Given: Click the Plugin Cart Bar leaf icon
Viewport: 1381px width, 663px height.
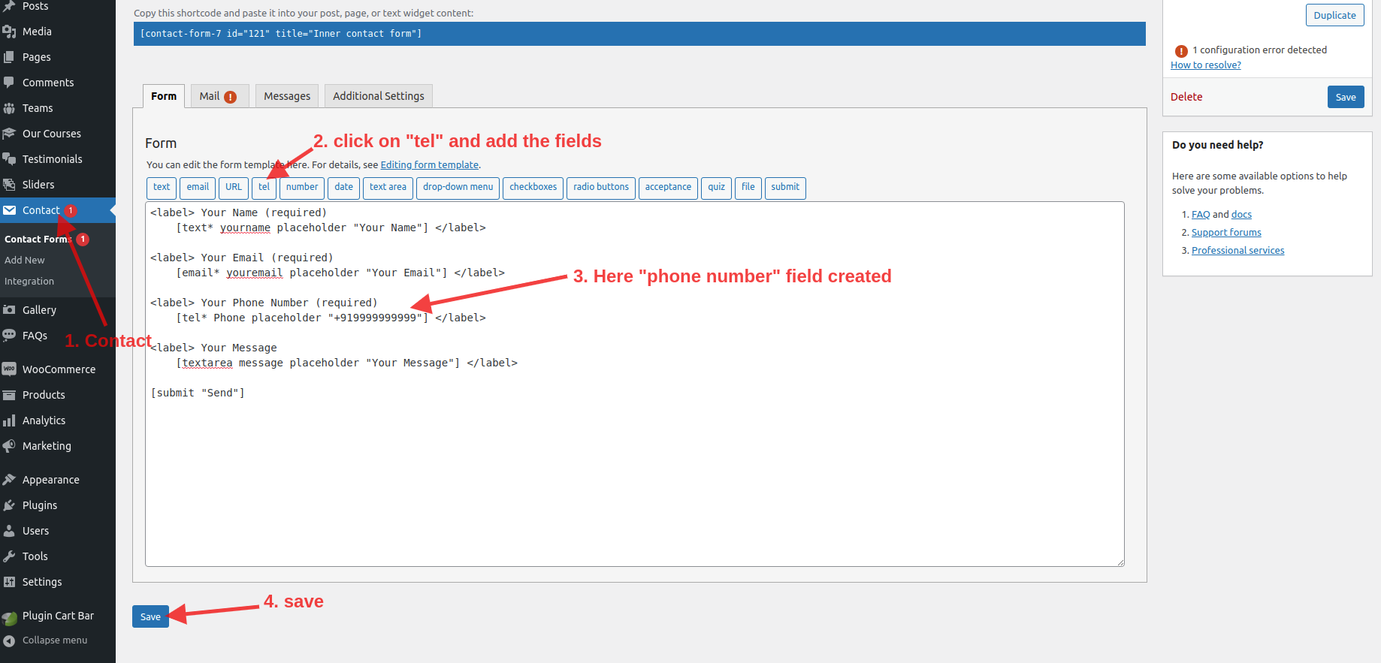Looking at the screenshot, I should 9,618.
